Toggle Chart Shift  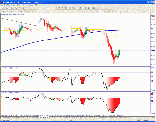pyautogui.click(x=81, y=8)
